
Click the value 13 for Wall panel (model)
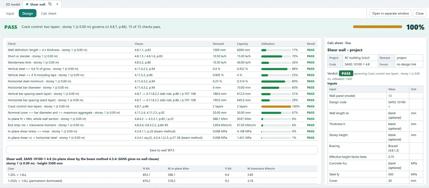point(397,96)
